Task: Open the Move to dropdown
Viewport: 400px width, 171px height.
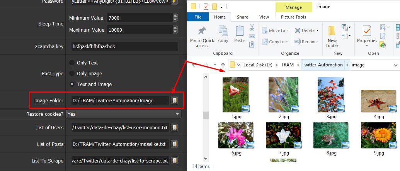Action: point(276,30)
